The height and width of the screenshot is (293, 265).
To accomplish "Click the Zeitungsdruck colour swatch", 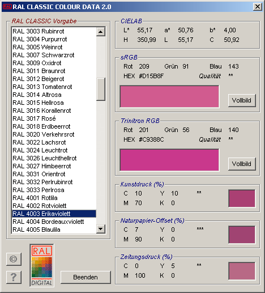I will 242,271.
